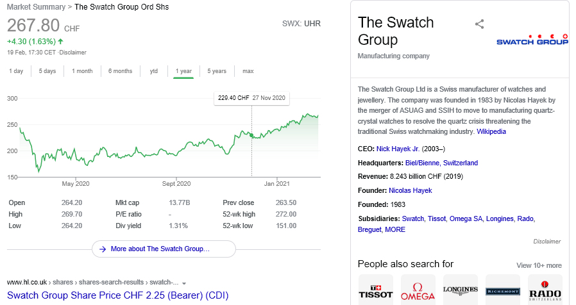Click the 27 Nov 2020 chart marker dot
The image size is (576, 305).
(x=251, y=136)
